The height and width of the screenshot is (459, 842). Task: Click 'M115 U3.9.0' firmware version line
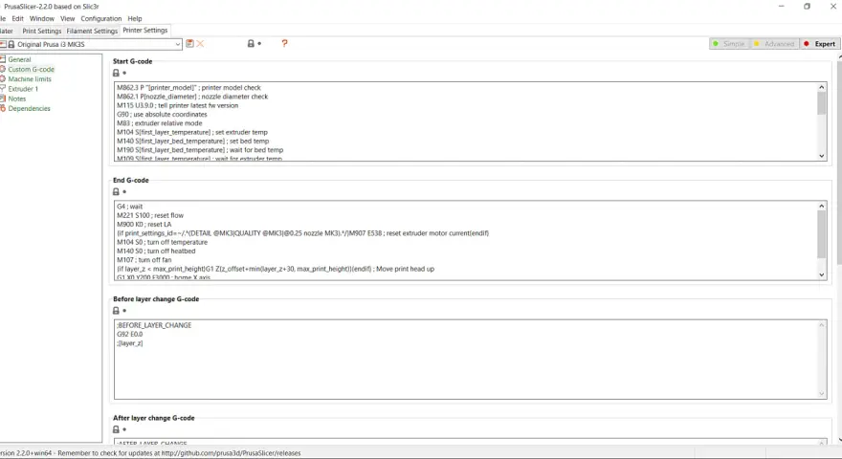click(177, 105)
